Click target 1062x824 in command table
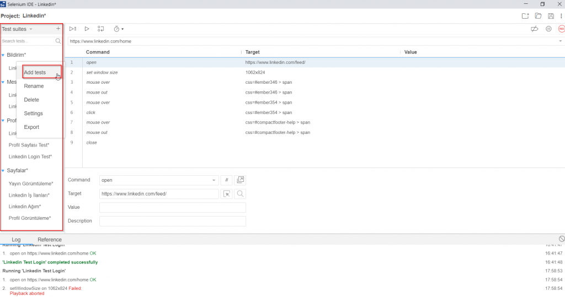565x297 pixels. 255,72
